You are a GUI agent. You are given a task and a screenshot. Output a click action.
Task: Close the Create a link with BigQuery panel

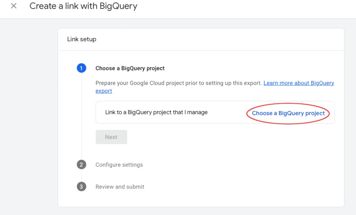click(x=14, y=6)
